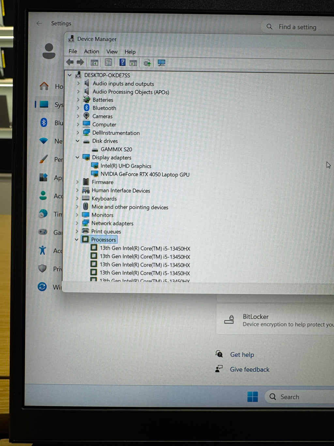Screen dimensions: 334x446
Task: Click the Find a setting search box
Action: pos(297,27)
